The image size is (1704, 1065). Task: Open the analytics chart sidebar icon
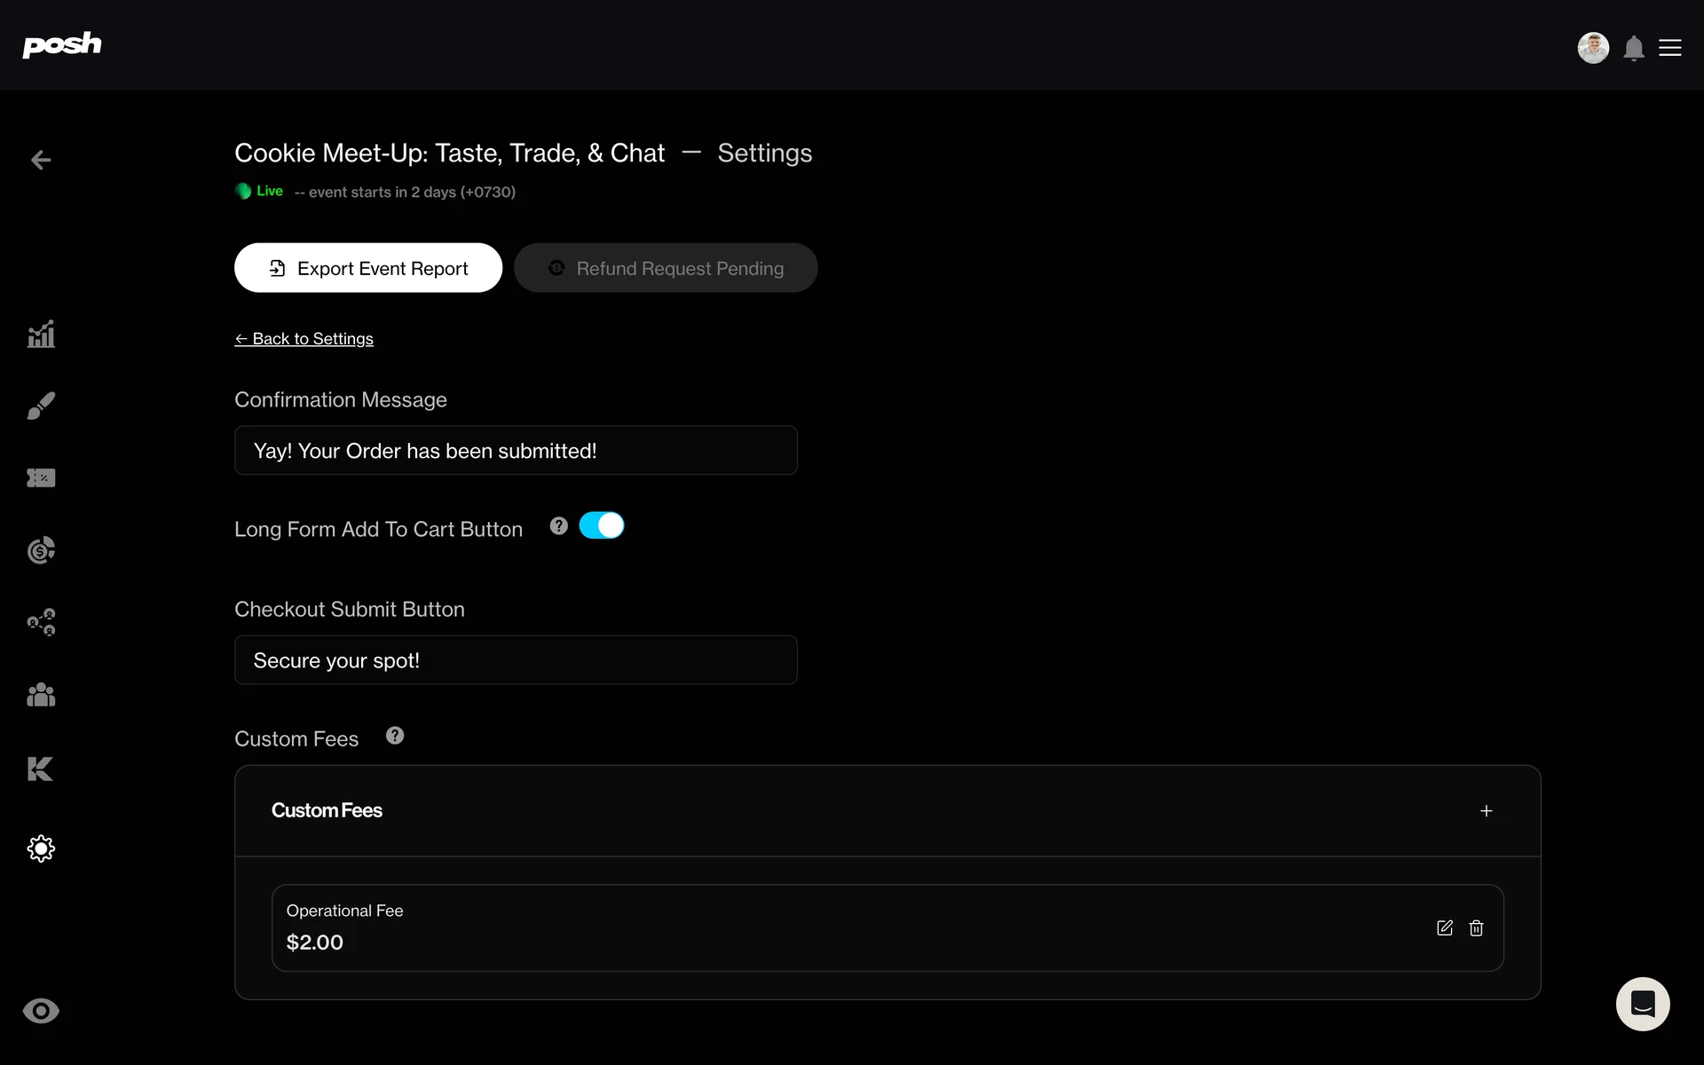(41, 335)
